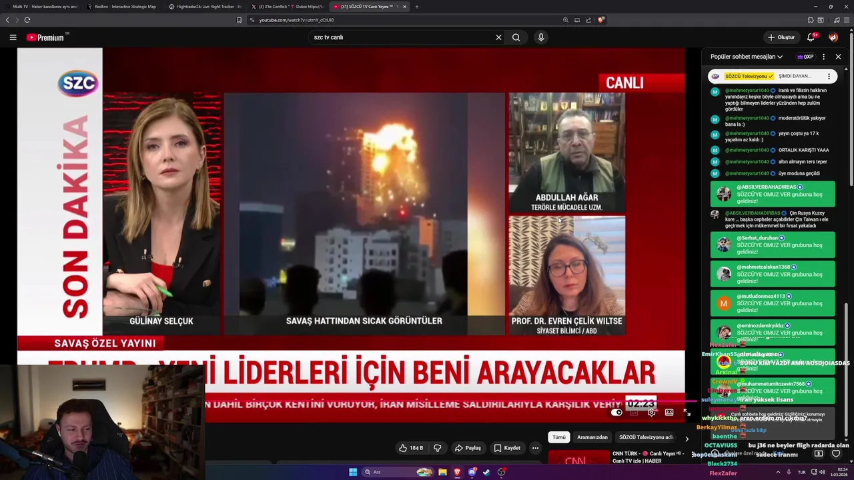The height and width of the screenshot is (480, 854).
Task: Enter fullscreen mode in the player
Action: click(687, 413)
